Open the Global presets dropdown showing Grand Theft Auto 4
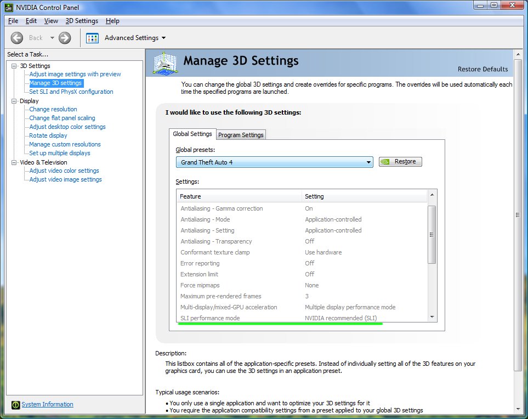 coord(275,162)
